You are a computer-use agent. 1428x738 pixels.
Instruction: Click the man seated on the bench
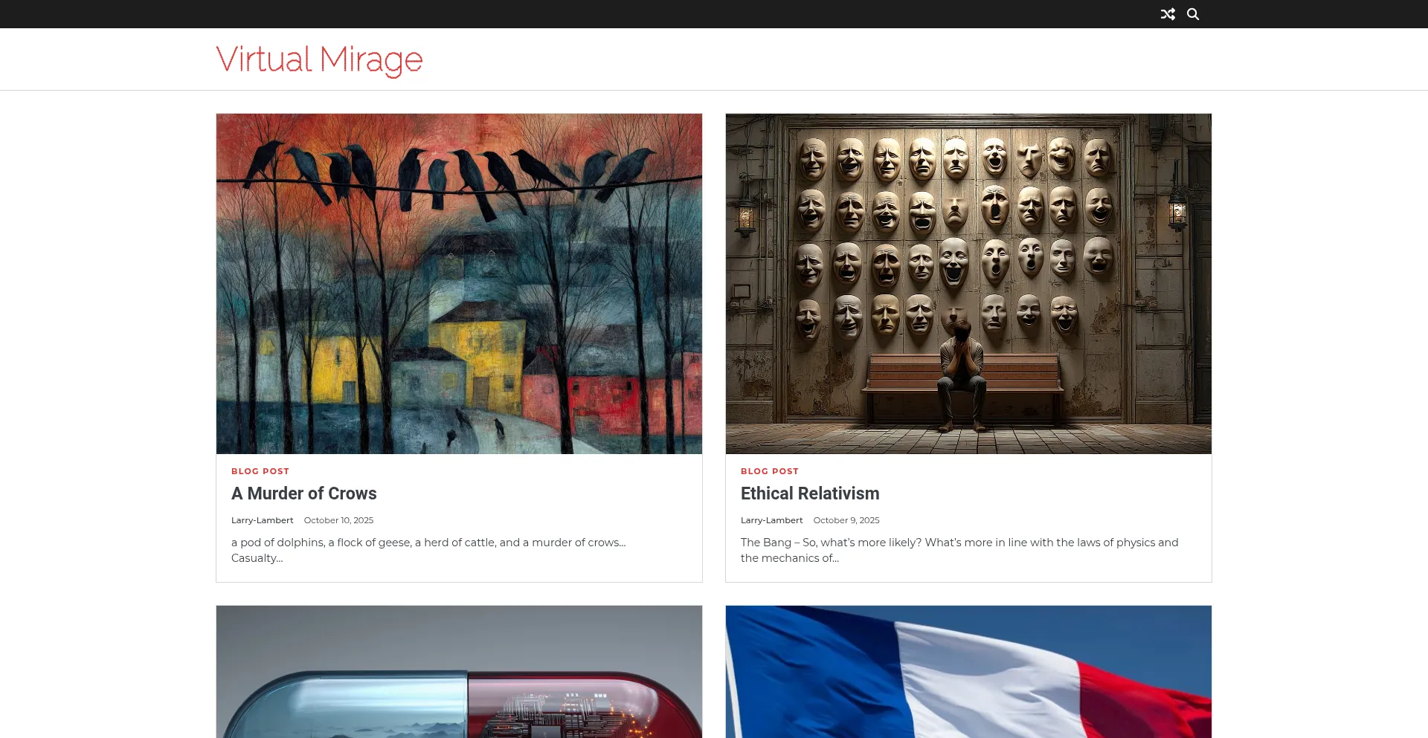[x=962, y=375]
